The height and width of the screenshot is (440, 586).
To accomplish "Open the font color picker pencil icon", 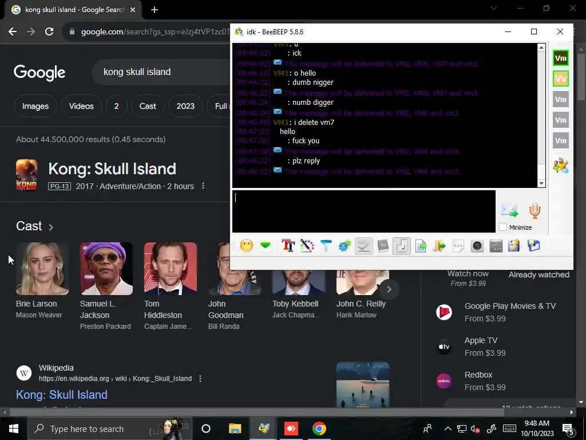I will (x=307, y=246).
